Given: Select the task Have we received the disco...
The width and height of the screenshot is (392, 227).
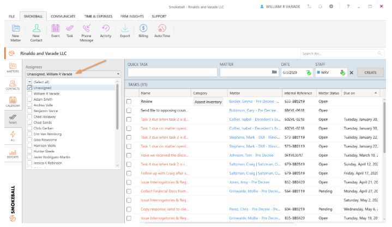Looking at the screenshot, I should (165, 155).
